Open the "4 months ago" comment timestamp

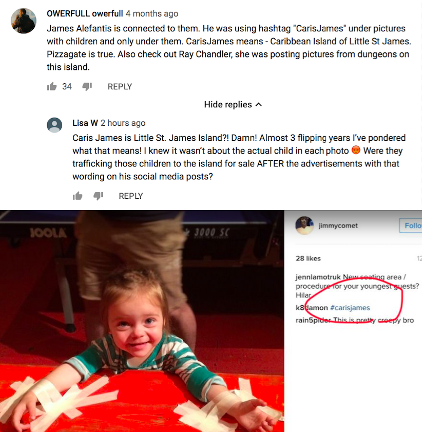pyautogui.click(x=152, y=13)
